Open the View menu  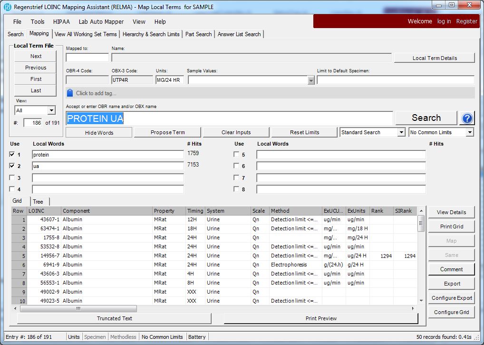[x=139, y=21]
